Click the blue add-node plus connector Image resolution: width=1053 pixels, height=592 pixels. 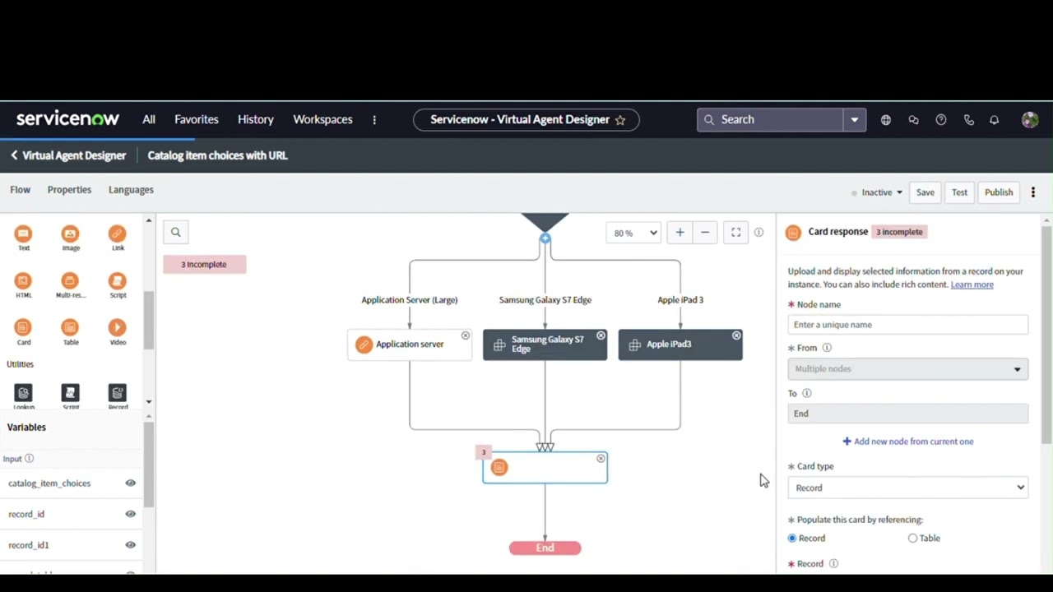coord(545,238)
